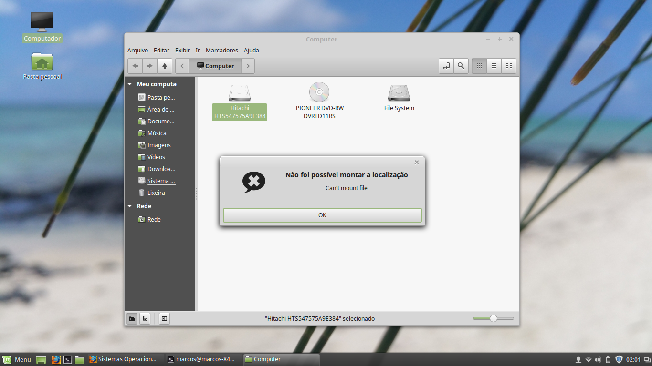Minimize the Computer window
Viewport: 652px width, 366px height.
[488, 39]
